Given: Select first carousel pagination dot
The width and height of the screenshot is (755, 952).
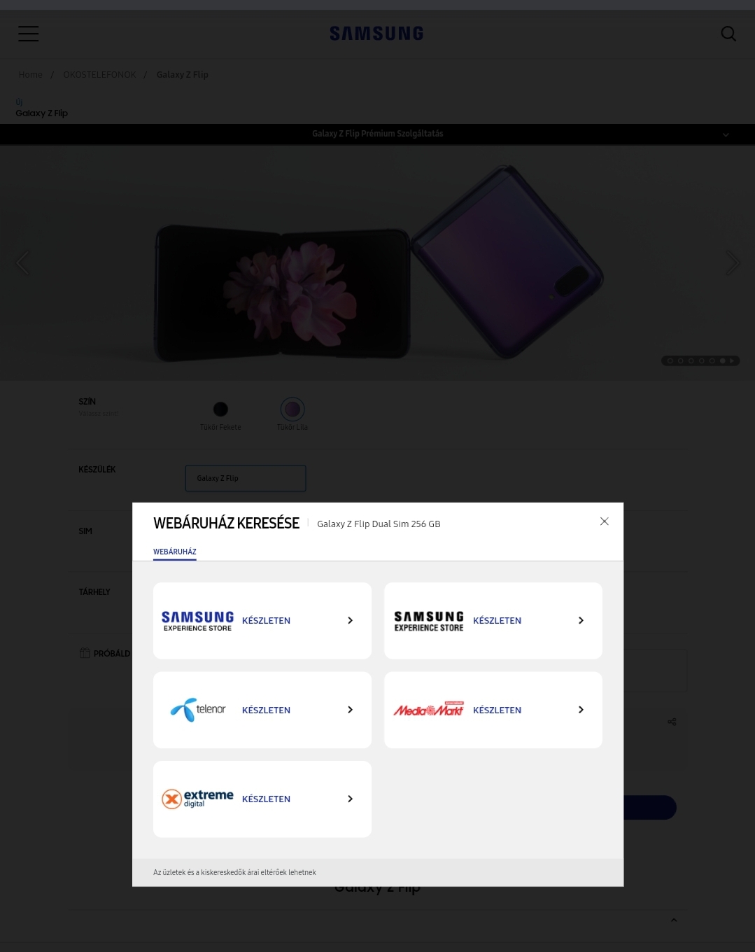Looking at the screenshot, I should [x=670, y=361].
